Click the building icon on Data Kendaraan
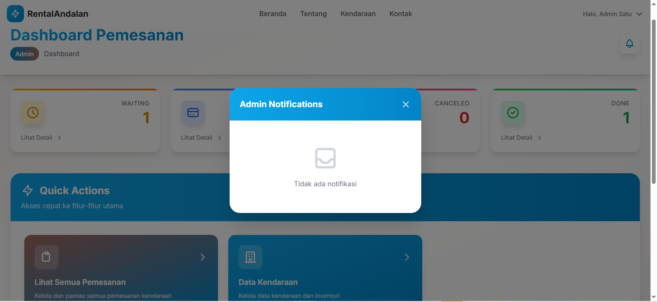 click(250, 257)
